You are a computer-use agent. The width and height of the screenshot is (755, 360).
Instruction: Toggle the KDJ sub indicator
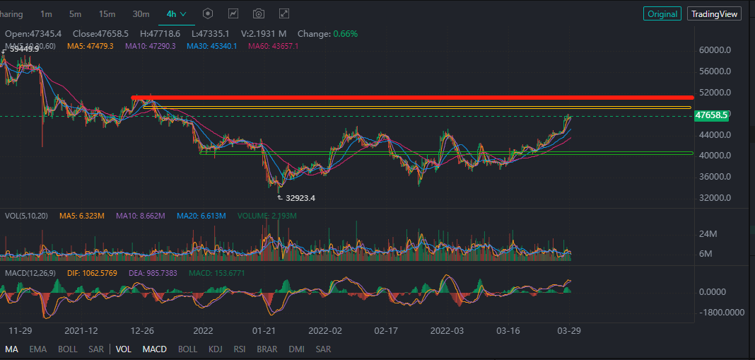tap(216, 349)
